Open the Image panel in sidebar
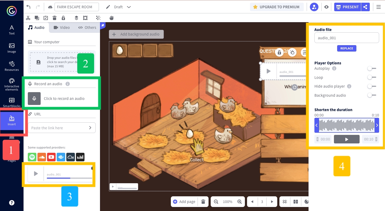 pyautogui.click(x=12, y=48)
